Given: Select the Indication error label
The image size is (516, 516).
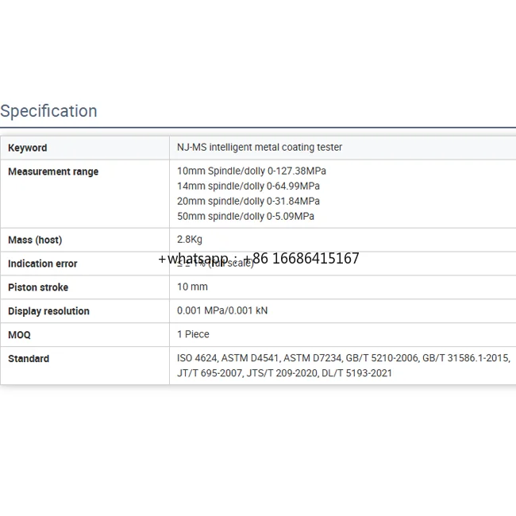Looking at the screenshot, I should [43, 264].
